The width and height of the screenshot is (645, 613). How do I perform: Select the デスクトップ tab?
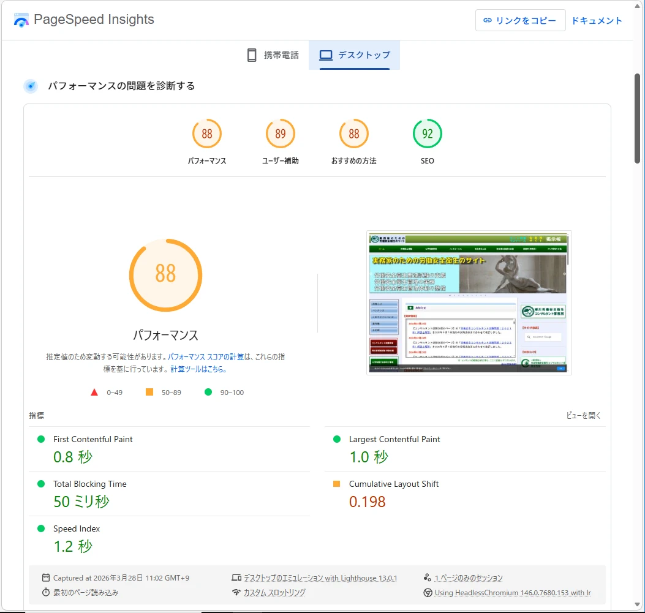tap(355, 55)
